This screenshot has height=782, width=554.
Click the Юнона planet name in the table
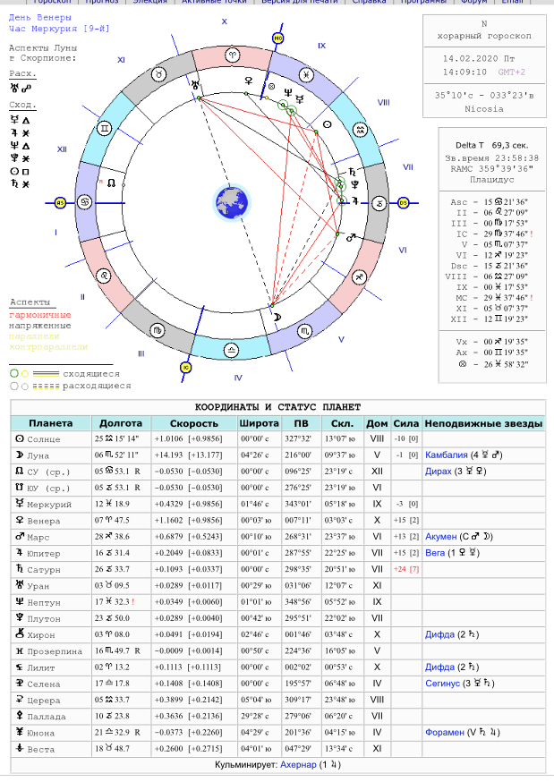pos(41,733)
